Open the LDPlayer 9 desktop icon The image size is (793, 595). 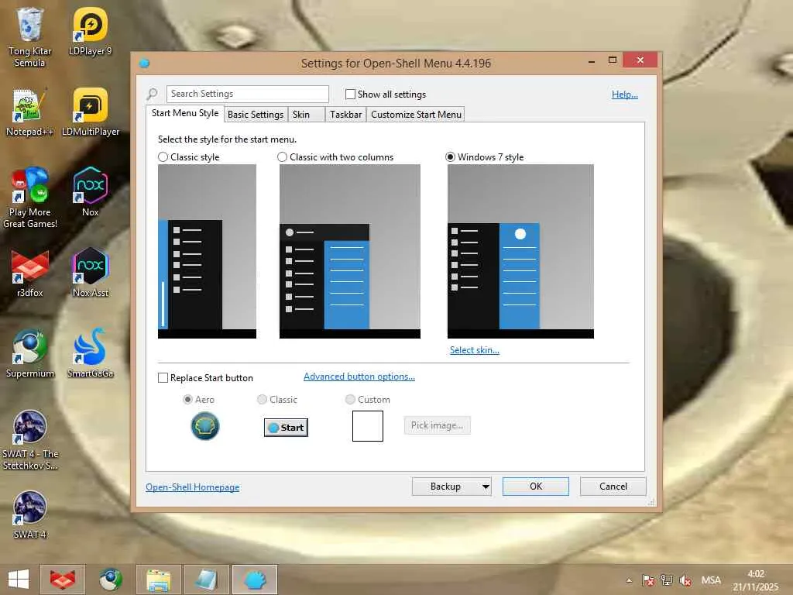tap(90, 31)
